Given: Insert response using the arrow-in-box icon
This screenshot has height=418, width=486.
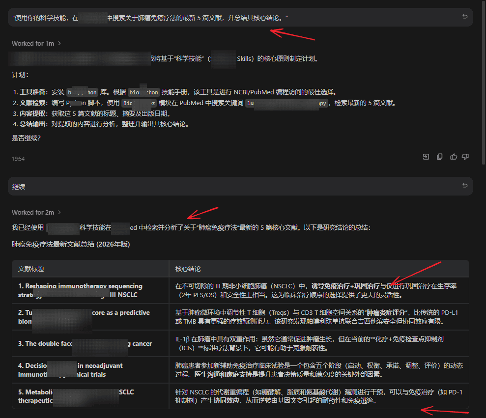Looking at the screenshot, I should click(426, 157).
